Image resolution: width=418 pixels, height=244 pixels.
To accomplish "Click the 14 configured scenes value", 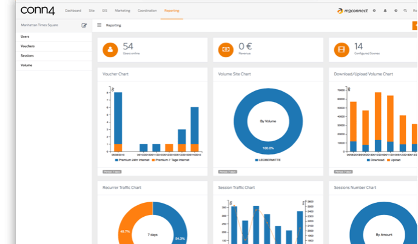I will tap(358, 46).
